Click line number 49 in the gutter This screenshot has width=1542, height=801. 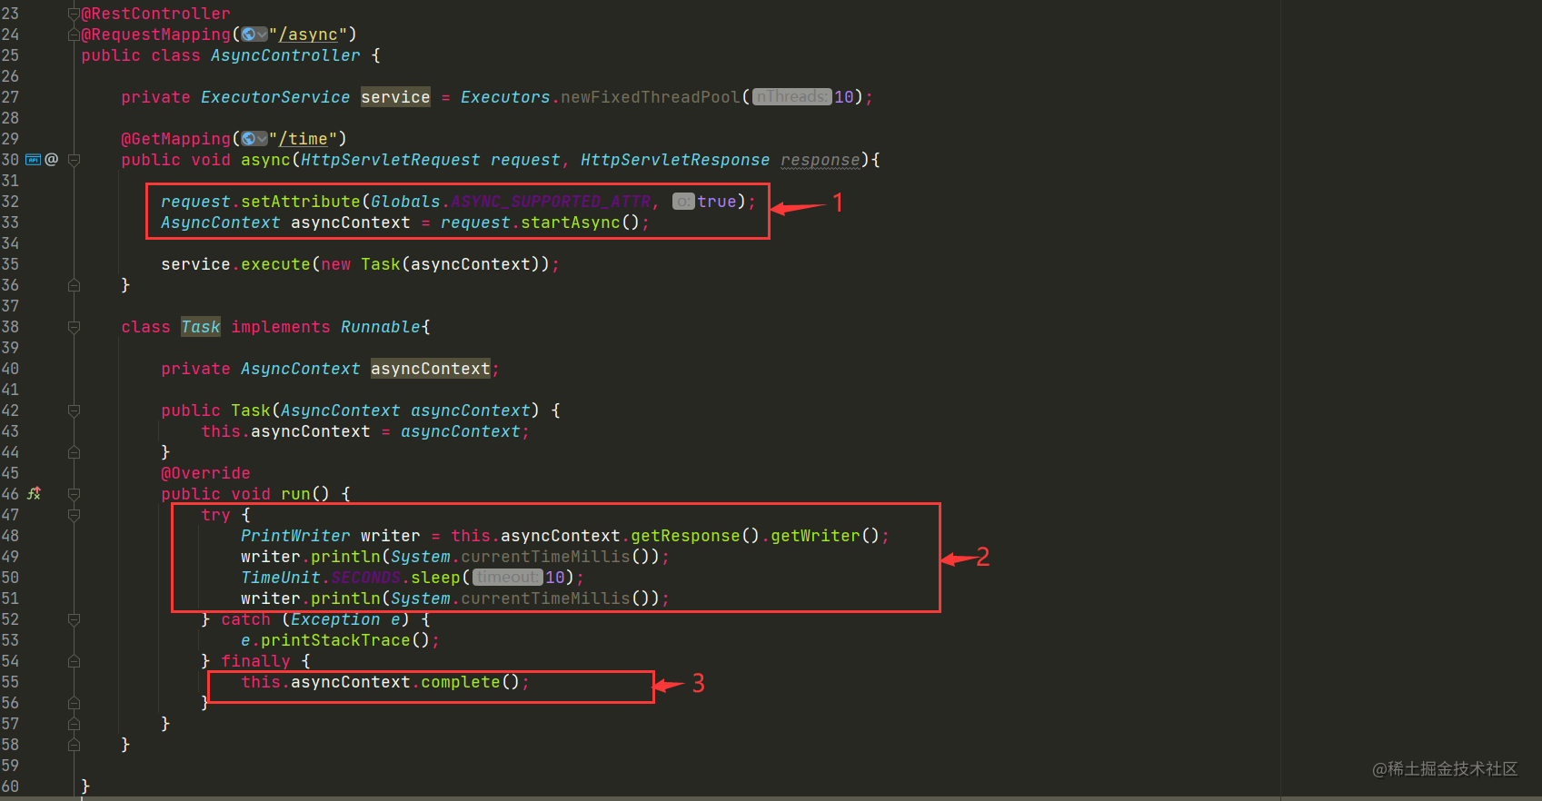(10, 557)
